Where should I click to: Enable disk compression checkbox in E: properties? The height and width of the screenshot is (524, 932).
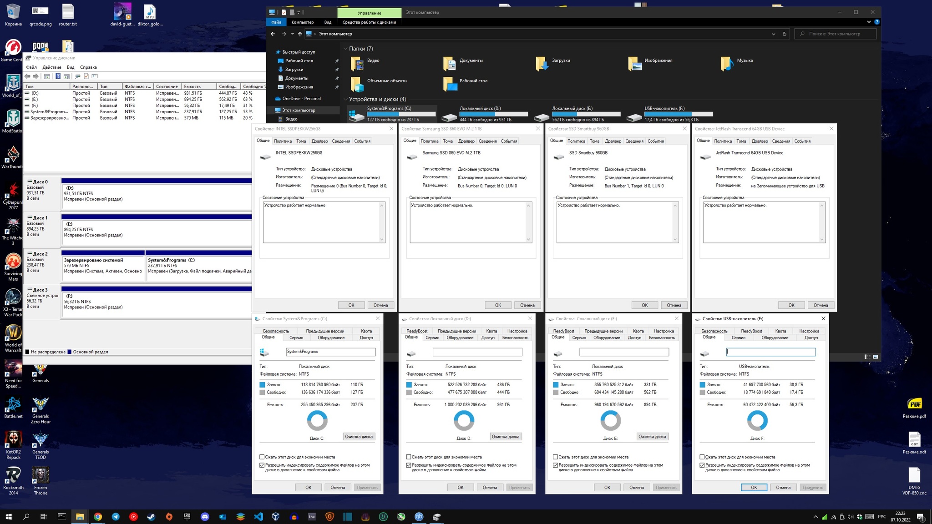555,457
